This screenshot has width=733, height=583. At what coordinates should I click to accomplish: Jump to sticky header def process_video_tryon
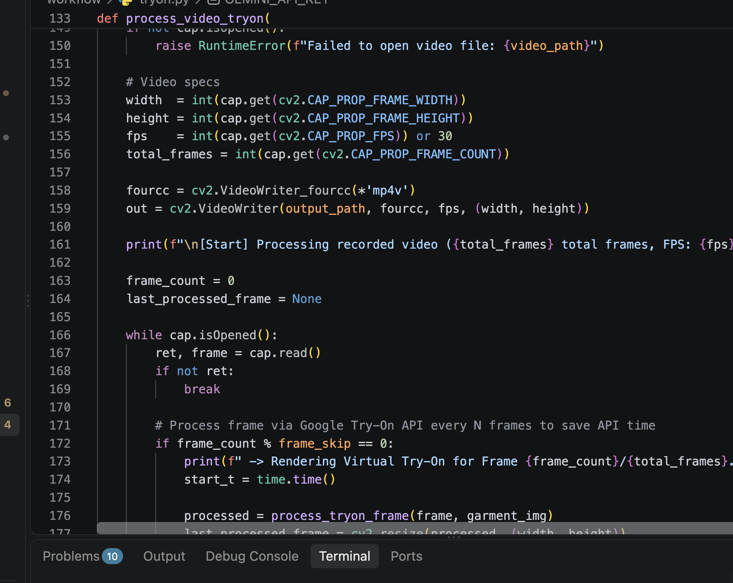click(x=183, y=18)
